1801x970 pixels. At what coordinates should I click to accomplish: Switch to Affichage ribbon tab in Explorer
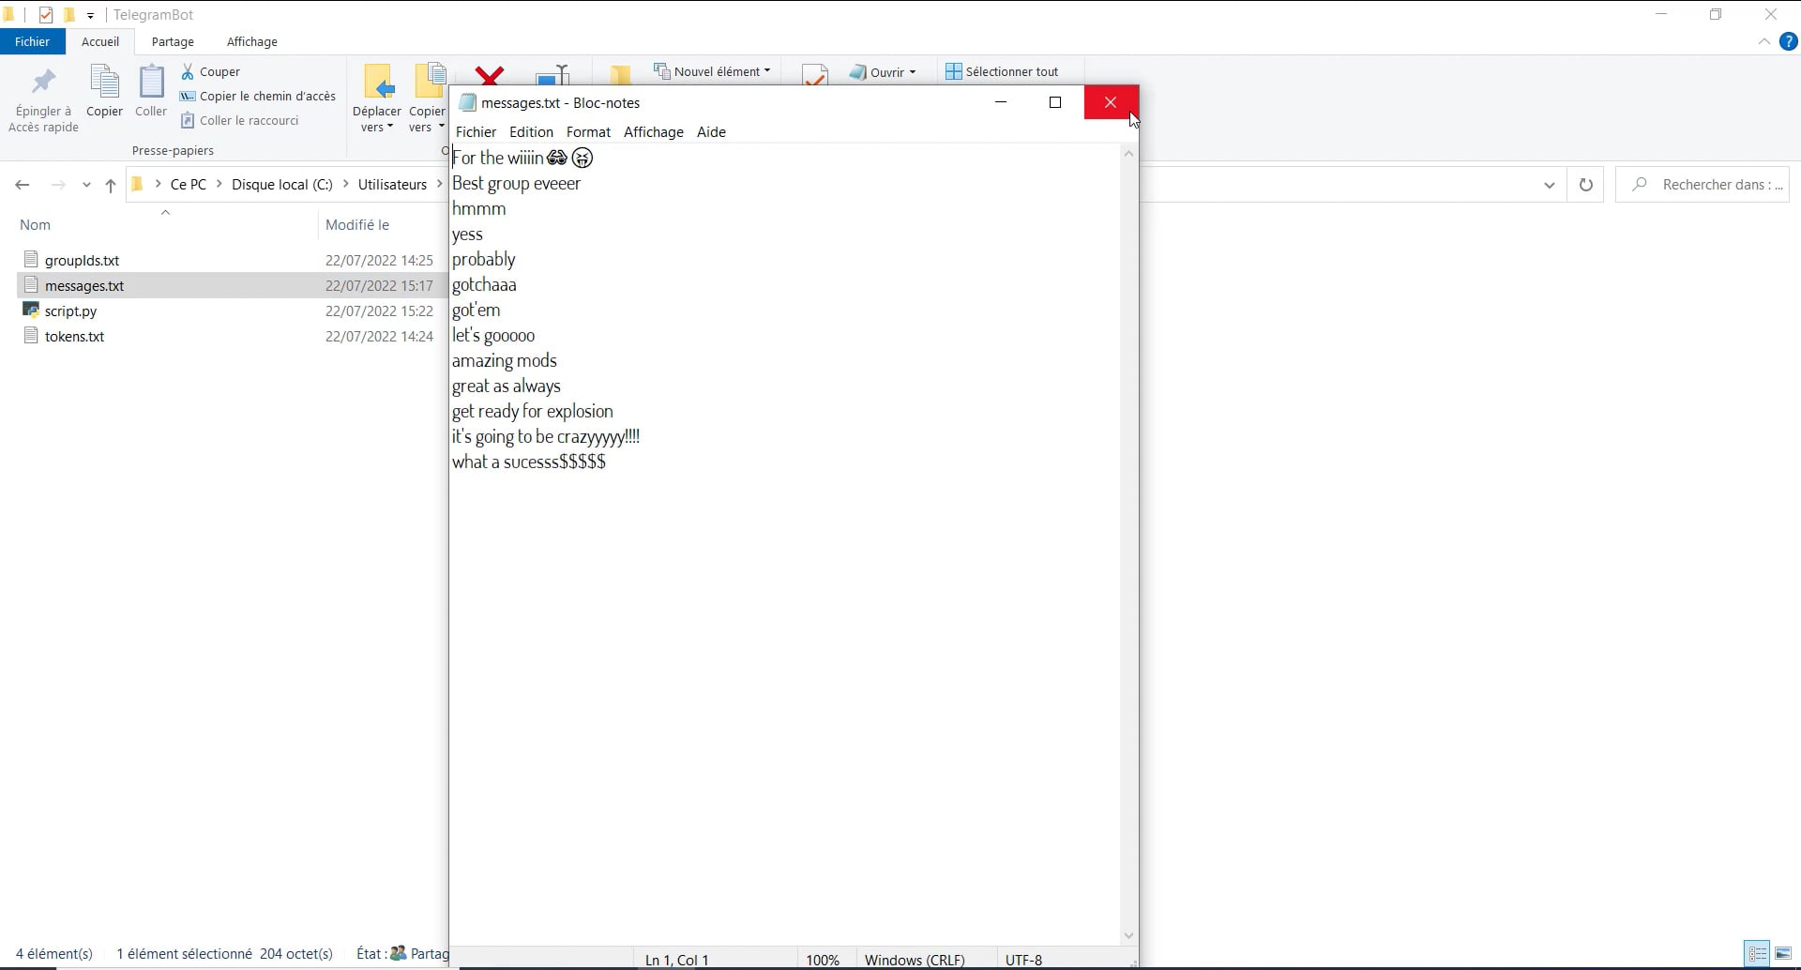coord(252,41)
